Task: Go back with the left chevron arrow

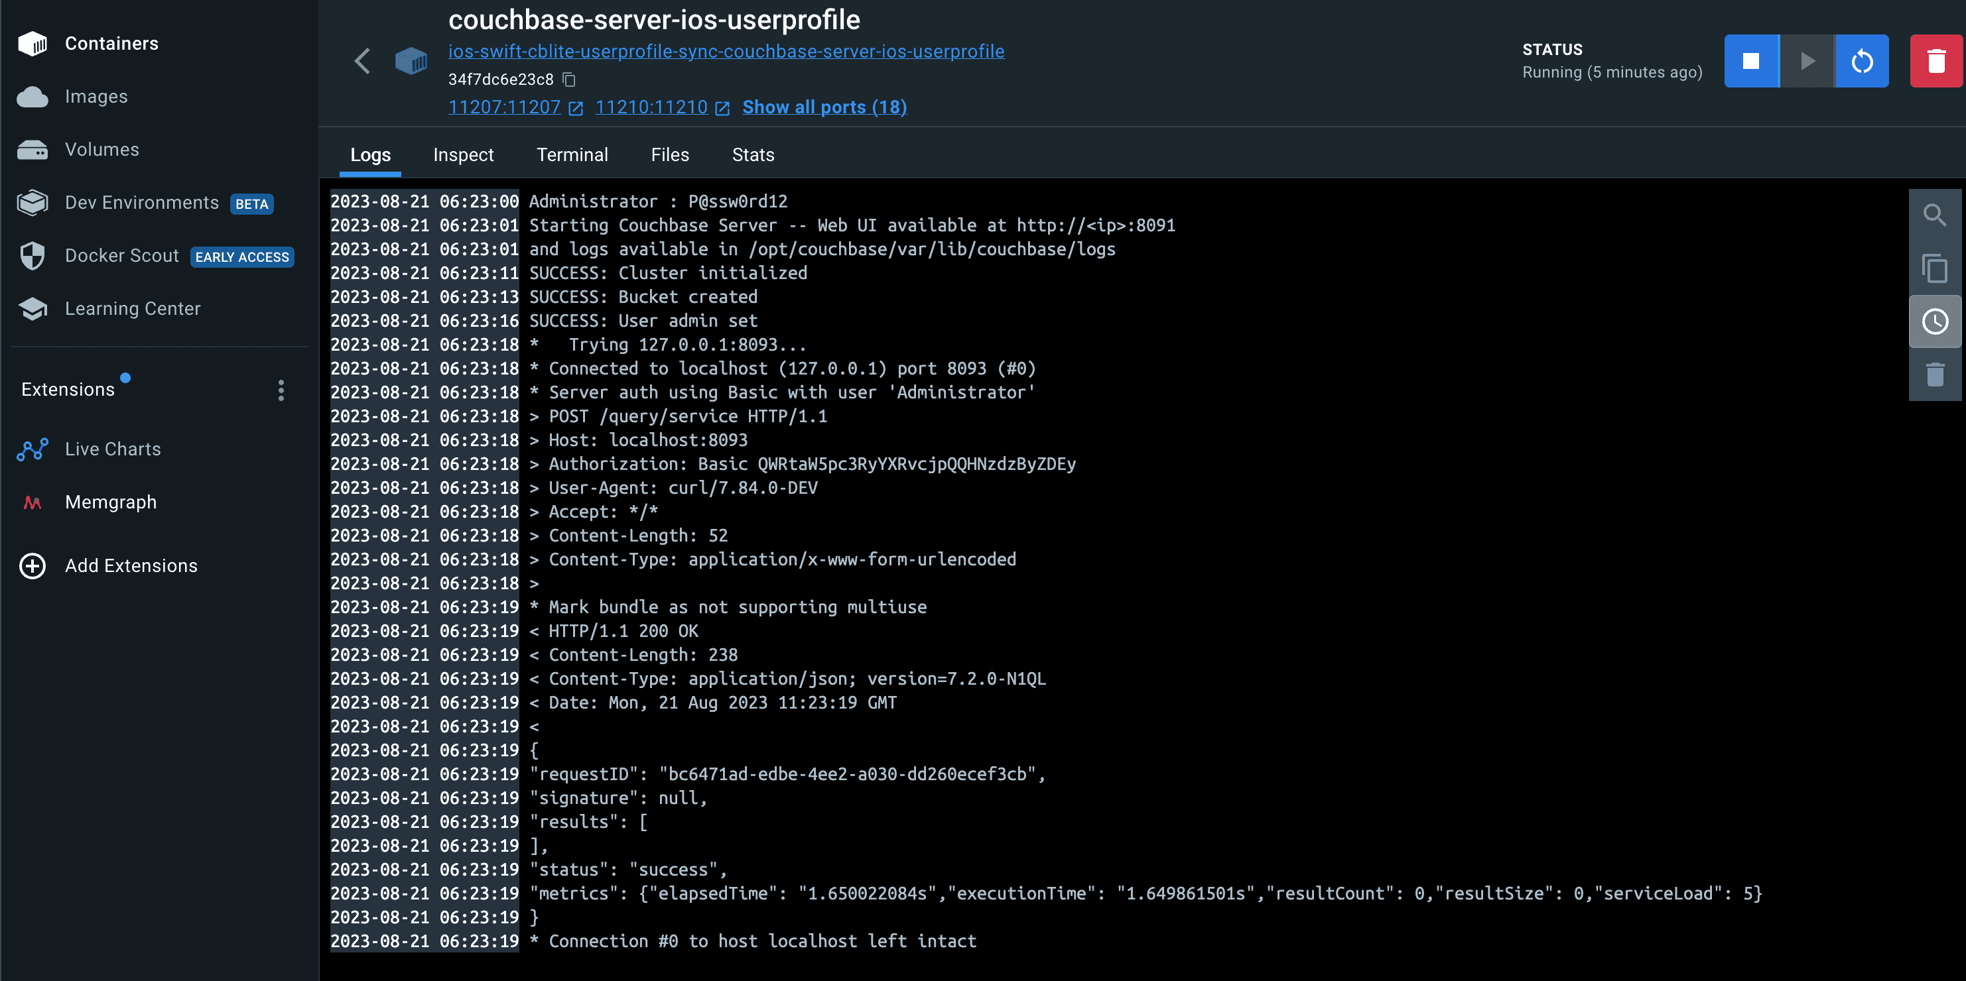Action: (363, 61)
